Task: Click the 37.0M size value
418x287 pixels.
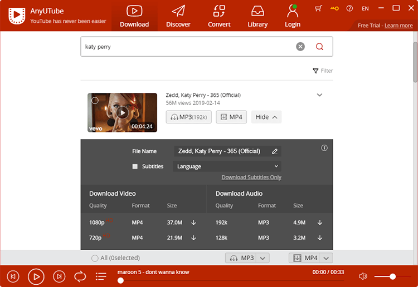Action: 174,222
